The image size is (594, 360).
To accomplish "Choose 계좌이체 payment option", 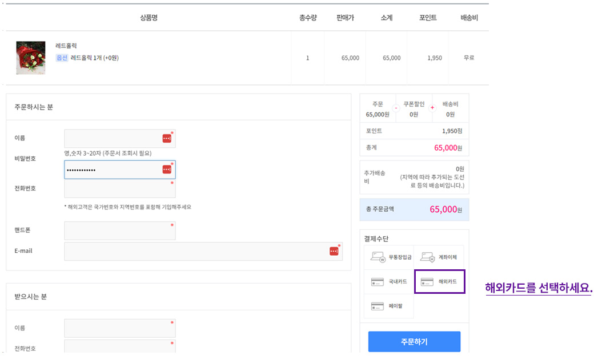I will pyautogui.click(x=447, y=257).
